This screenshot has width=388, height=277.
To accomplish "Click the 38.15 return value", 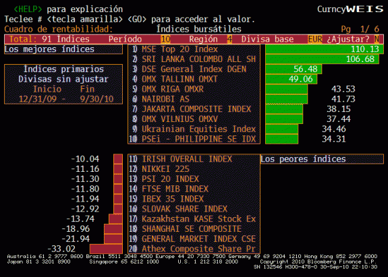I will [339, 109].
